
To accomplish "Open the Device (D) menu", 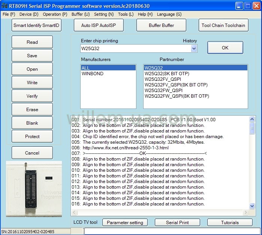I will point(29,14).
